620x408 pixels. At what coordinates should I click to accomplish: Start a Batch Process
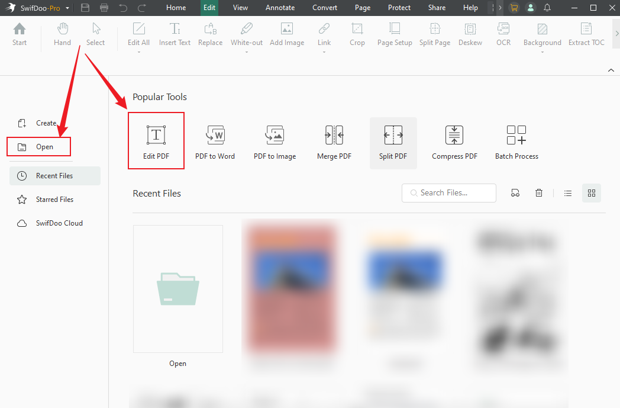(x=516, y=140)
